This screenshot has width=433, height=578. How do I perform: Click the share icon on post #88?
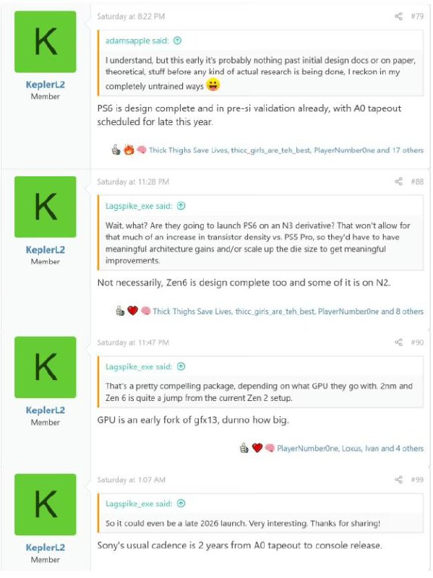coord(399,181)
